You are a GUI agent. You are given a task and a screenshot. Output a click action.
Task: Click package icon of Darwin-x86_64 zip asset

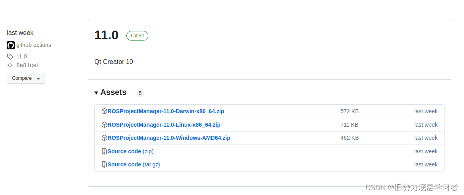point(104,111)
